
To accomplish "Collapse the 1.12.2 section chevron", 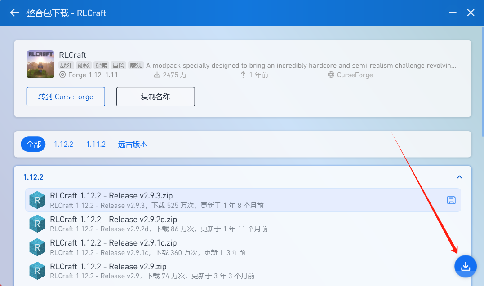I will coord(459,177).
